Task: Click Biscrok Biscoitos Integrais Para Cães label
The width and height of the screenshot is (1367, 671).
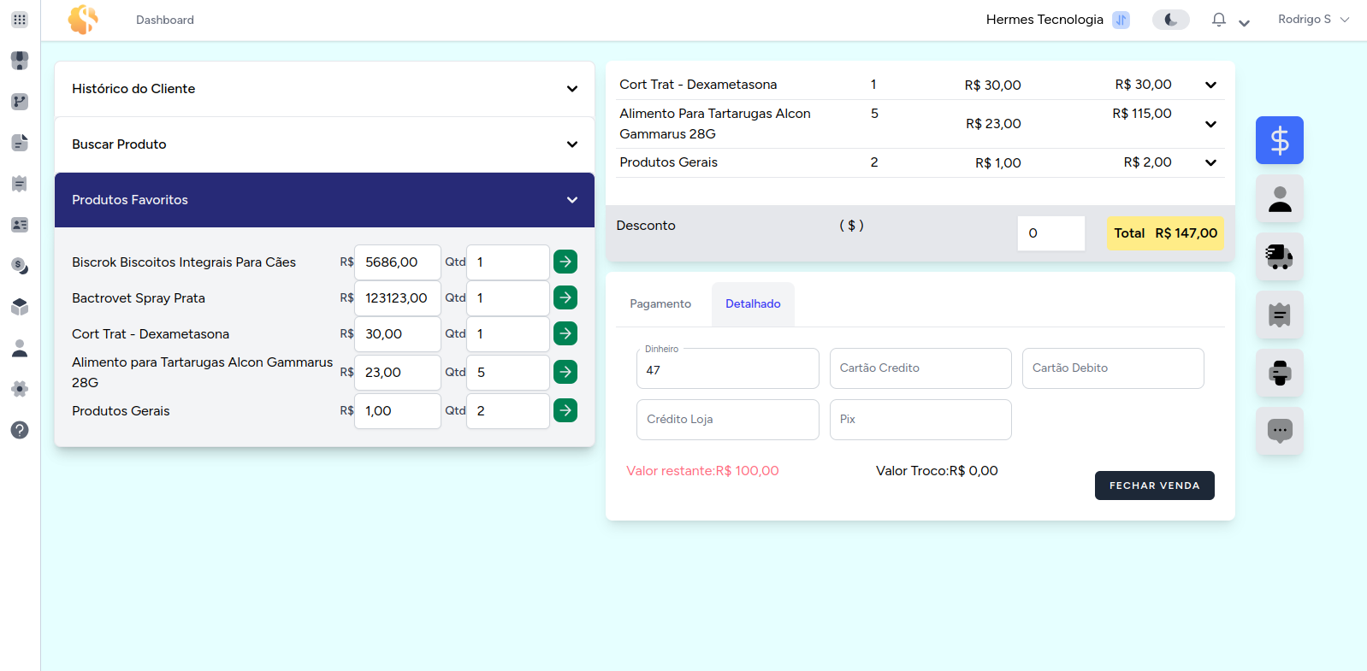Action: [x=184, y=262]
